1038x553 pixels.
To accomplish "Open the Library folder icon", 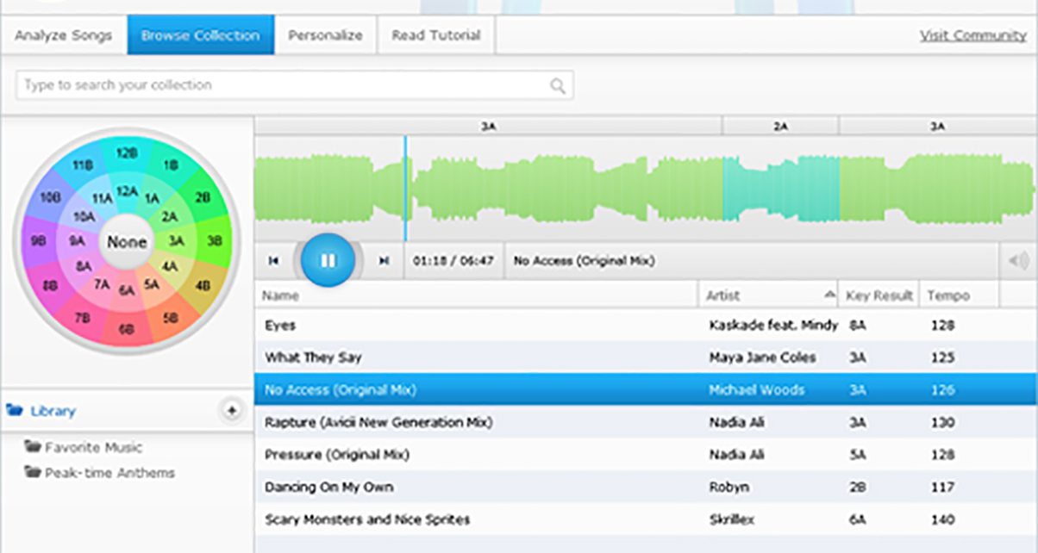I will coord(15,411).
